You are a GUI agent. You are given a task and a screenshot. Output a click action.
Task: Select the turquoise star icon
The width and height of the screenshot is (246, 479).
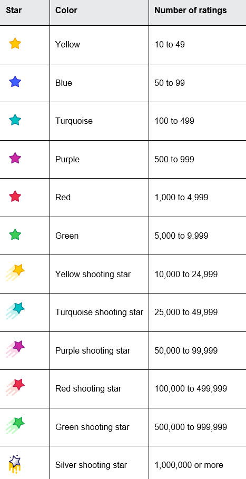15,120
